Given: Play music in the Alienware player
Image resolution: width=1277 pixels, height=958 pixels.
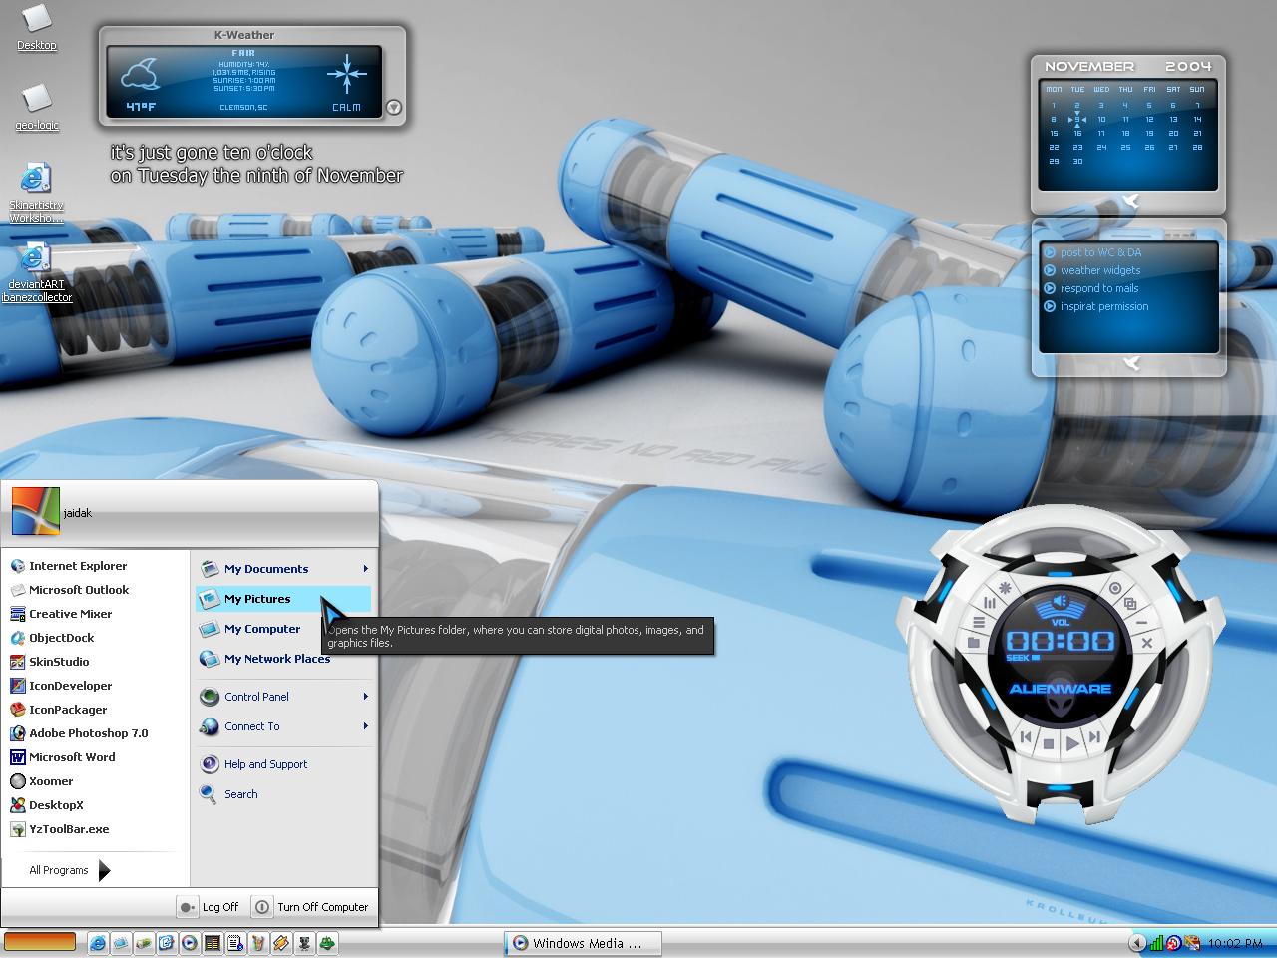Looking at the screenshot, I should pos(1072,742).
